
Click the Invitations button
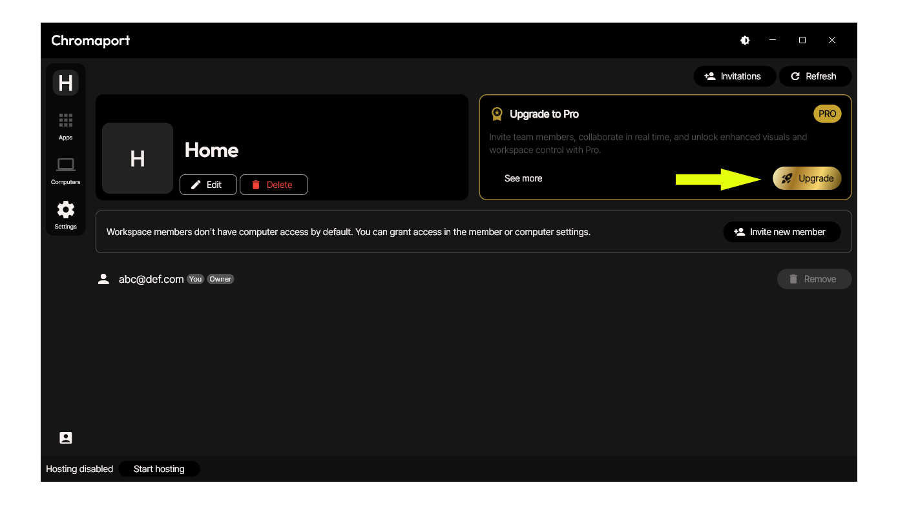[x=733, y=76]
